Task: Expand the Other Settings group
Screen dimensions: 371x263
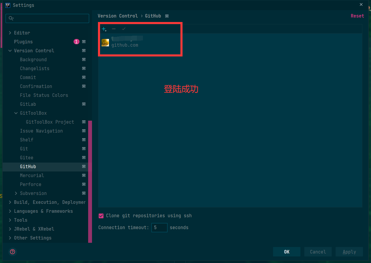Action: (x=10, y=238)
